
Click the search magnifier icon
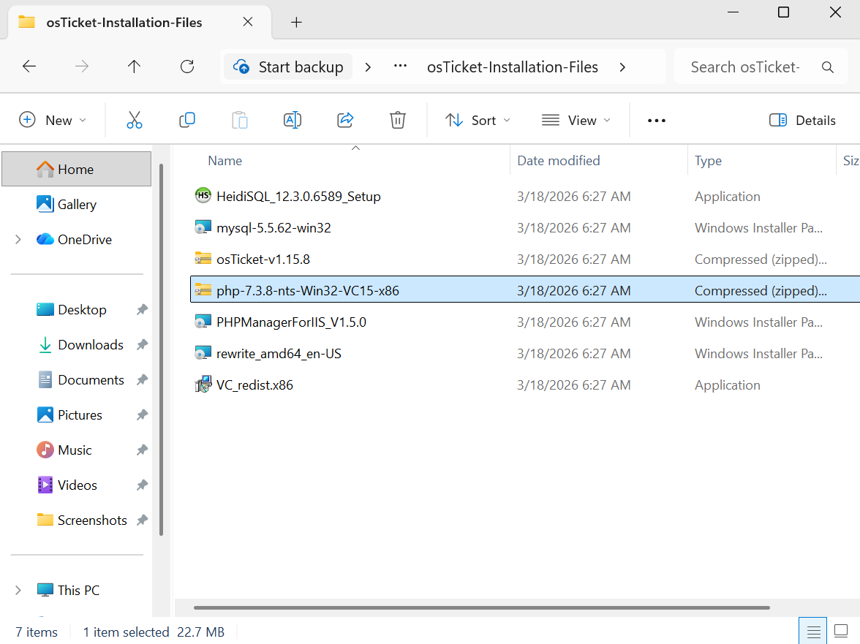click(x=828, y=67)
